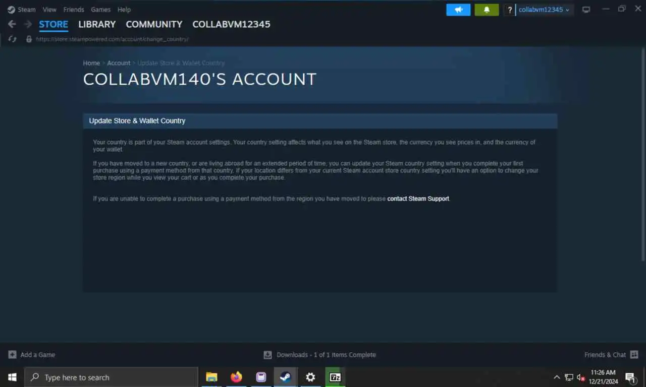Reload the page with the refresh icon
Image resolution: width=646 pixels, height=387 pixels.
13,39
